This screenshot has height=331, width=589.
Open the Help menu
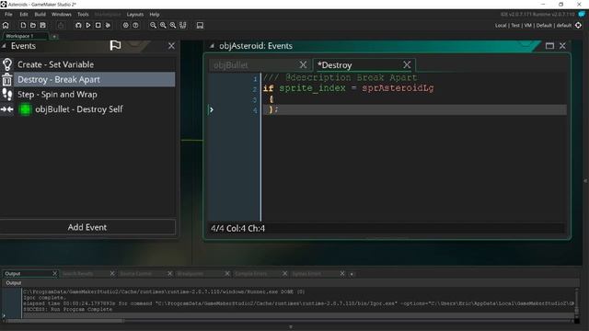[x=155, y=15]
